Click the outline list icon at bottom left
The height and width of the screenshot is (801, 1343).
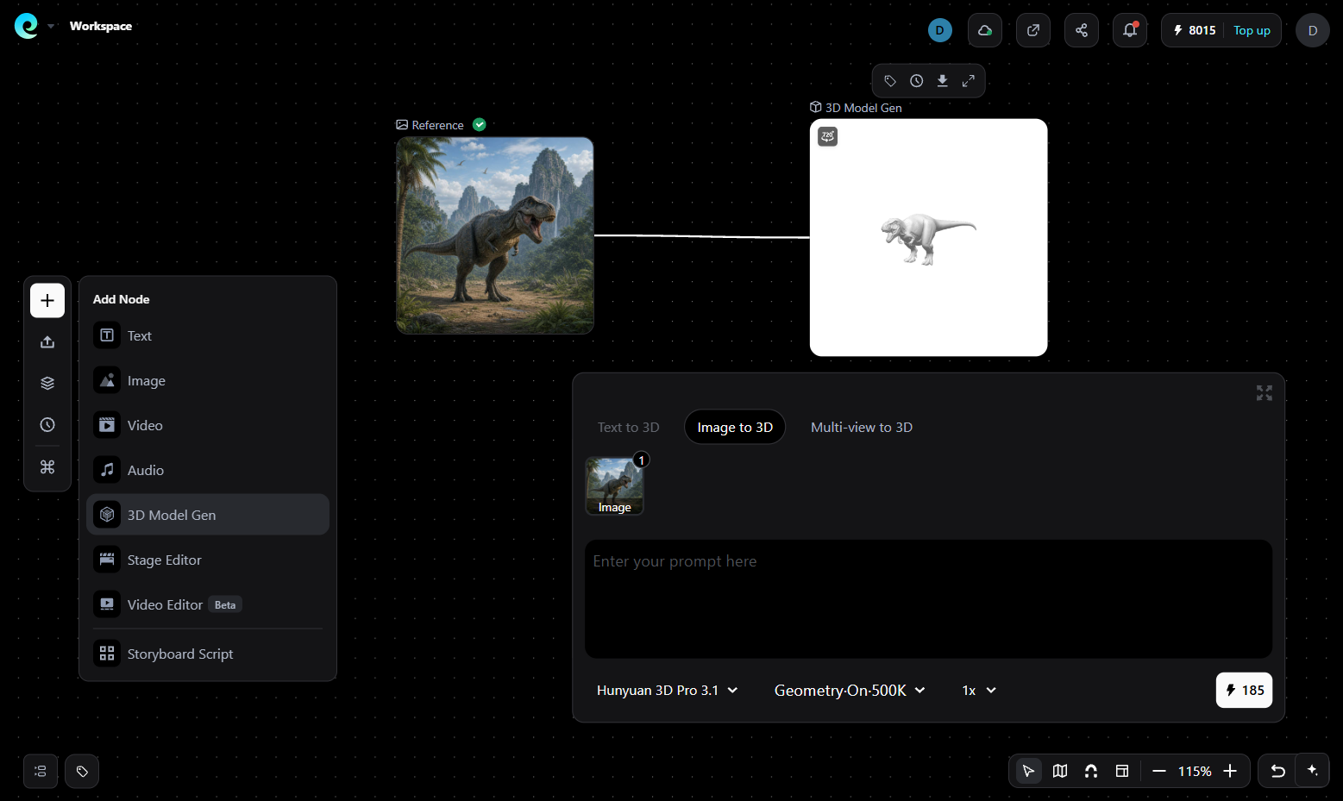click(41, 772)
